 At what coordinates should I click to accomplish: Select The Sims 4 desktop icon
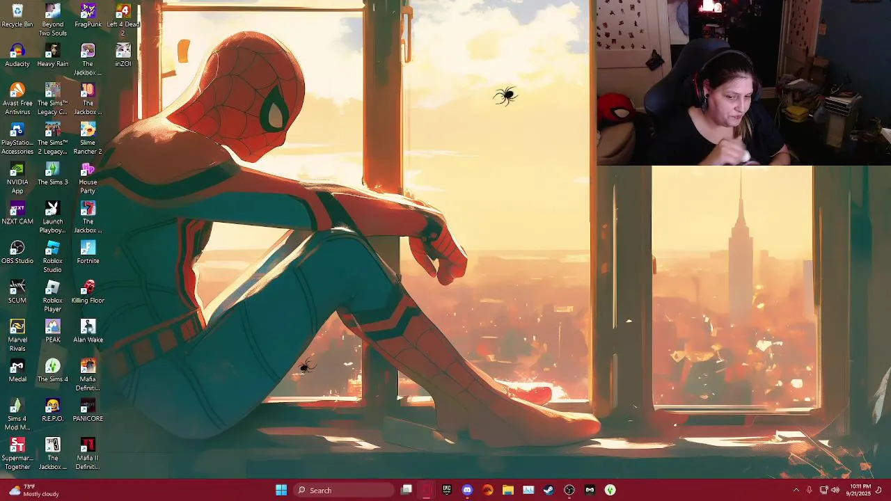[x=53, y=371]
